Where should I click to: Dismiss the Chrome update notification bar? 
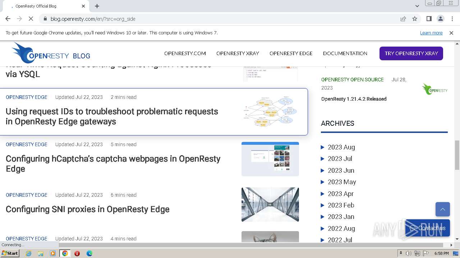(451, 33)
